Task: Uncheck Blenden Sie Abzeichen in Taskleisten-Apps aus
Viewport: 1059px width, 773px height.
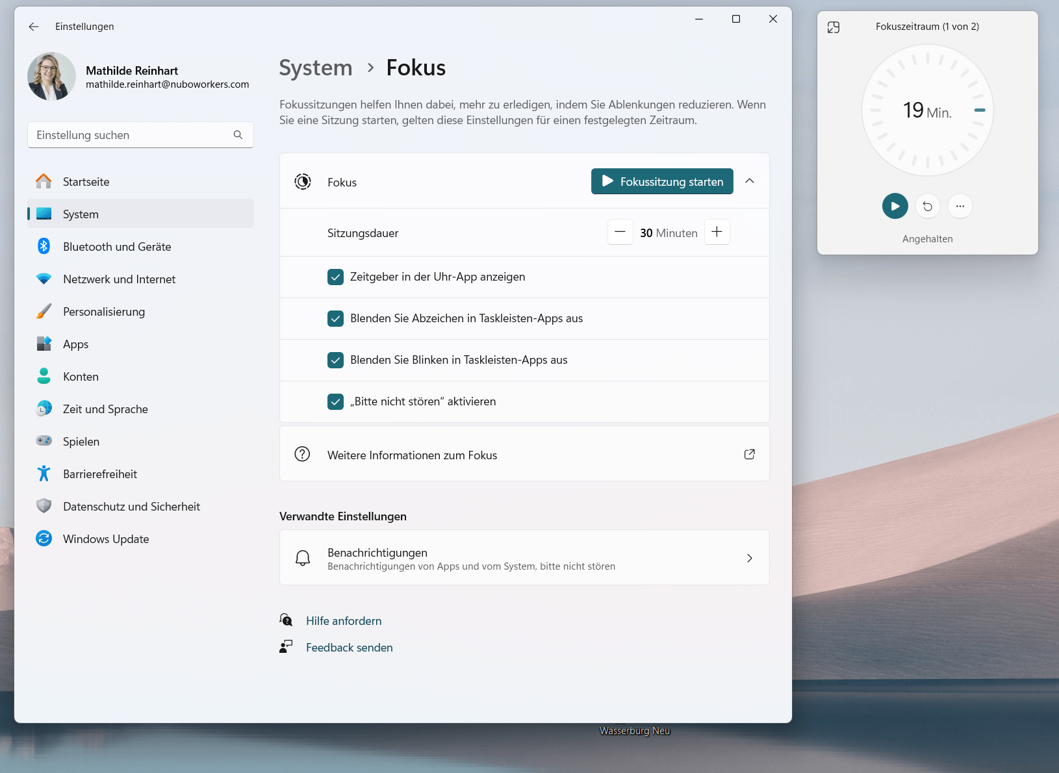Action: [335, 318]
